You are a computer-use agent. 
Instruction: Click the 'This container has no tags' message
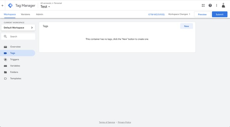click(x=117, y=39)
